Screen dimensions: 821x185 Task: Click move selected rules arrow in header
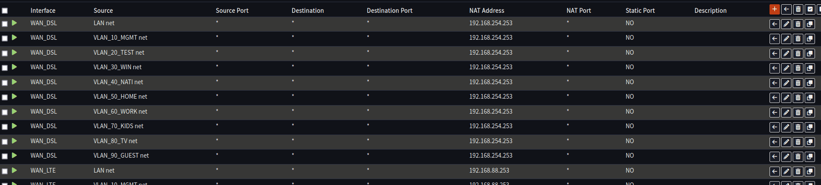(x=786, y=9)
